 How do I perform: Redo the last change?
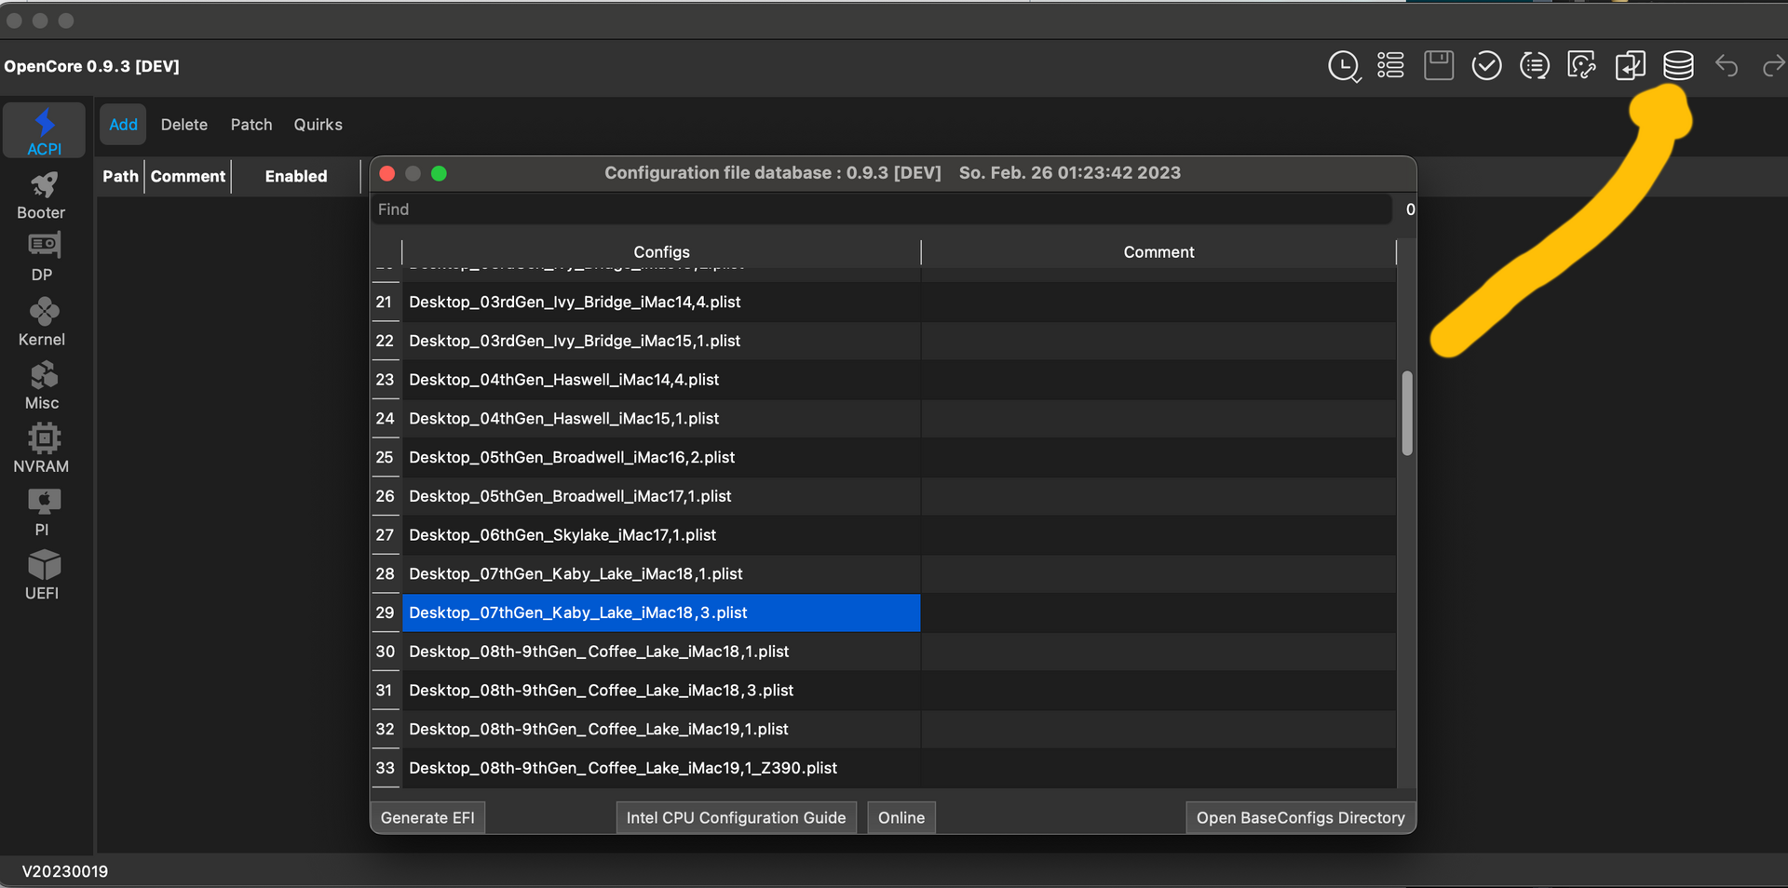(1774, 66)
